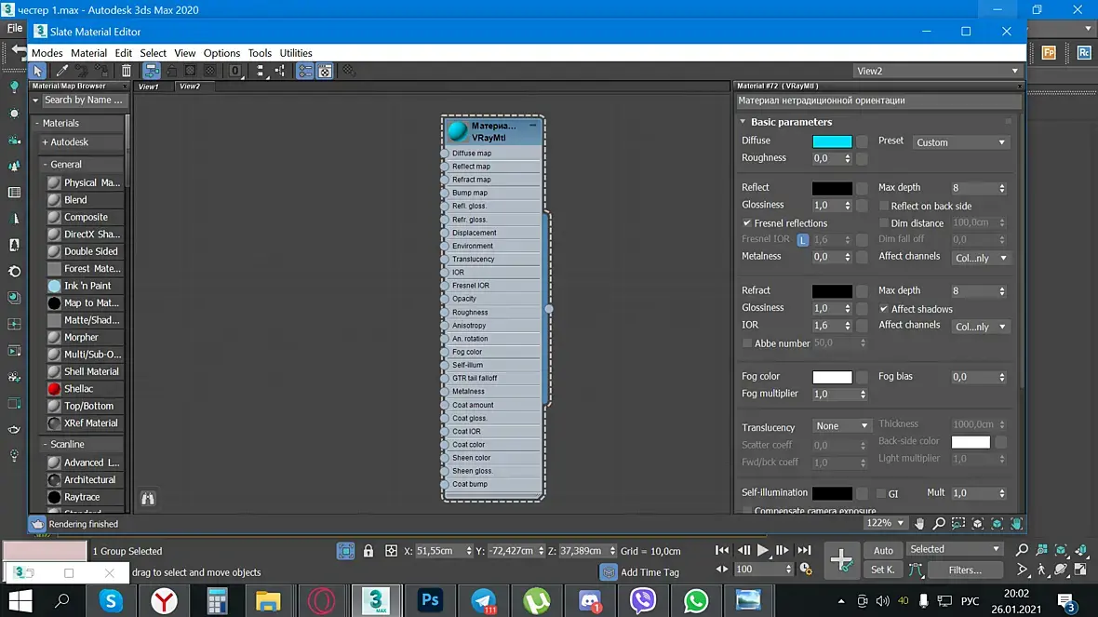Screen dimensions: 1098x617
Task: Open Refract Affect channels dropdown
Action: coord(981,327)
